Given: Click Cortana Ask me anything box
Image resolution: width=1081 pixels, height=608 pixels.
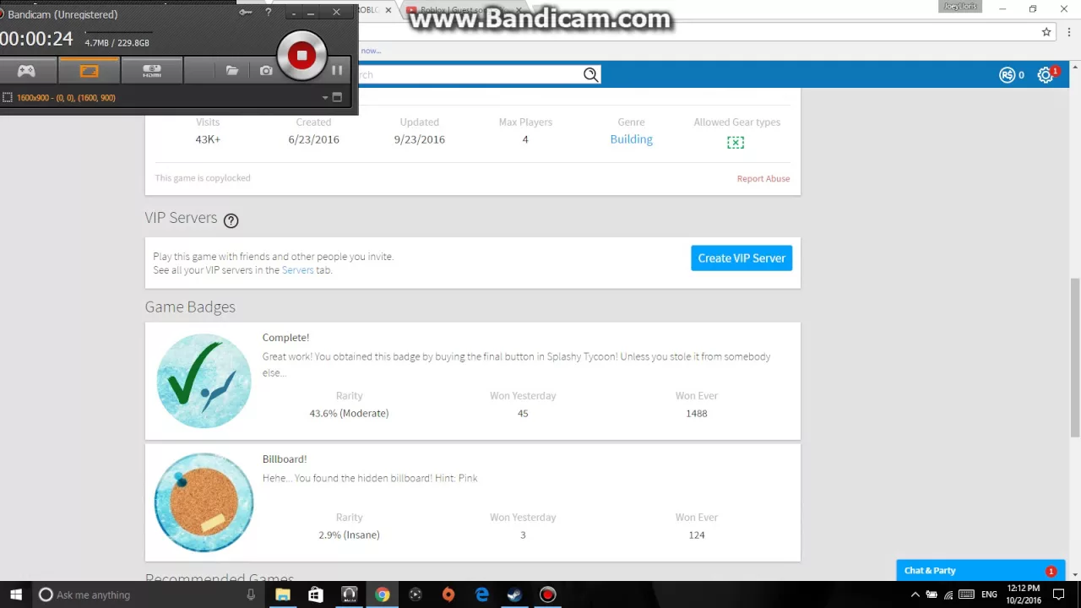Looking at the screenshot, I should (148, 594).
